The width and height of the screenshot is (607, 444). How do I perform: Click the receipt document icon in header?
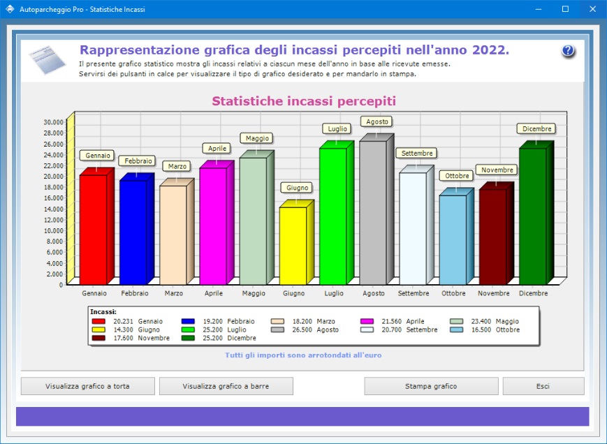tap(47, 59)
